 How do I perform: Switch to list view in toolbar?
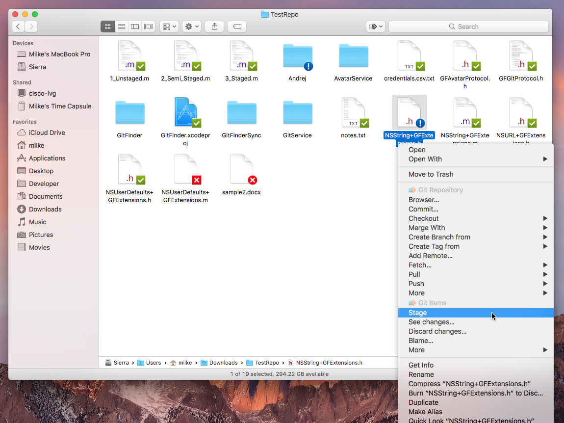pyautogui.click(x=122, y=26)
